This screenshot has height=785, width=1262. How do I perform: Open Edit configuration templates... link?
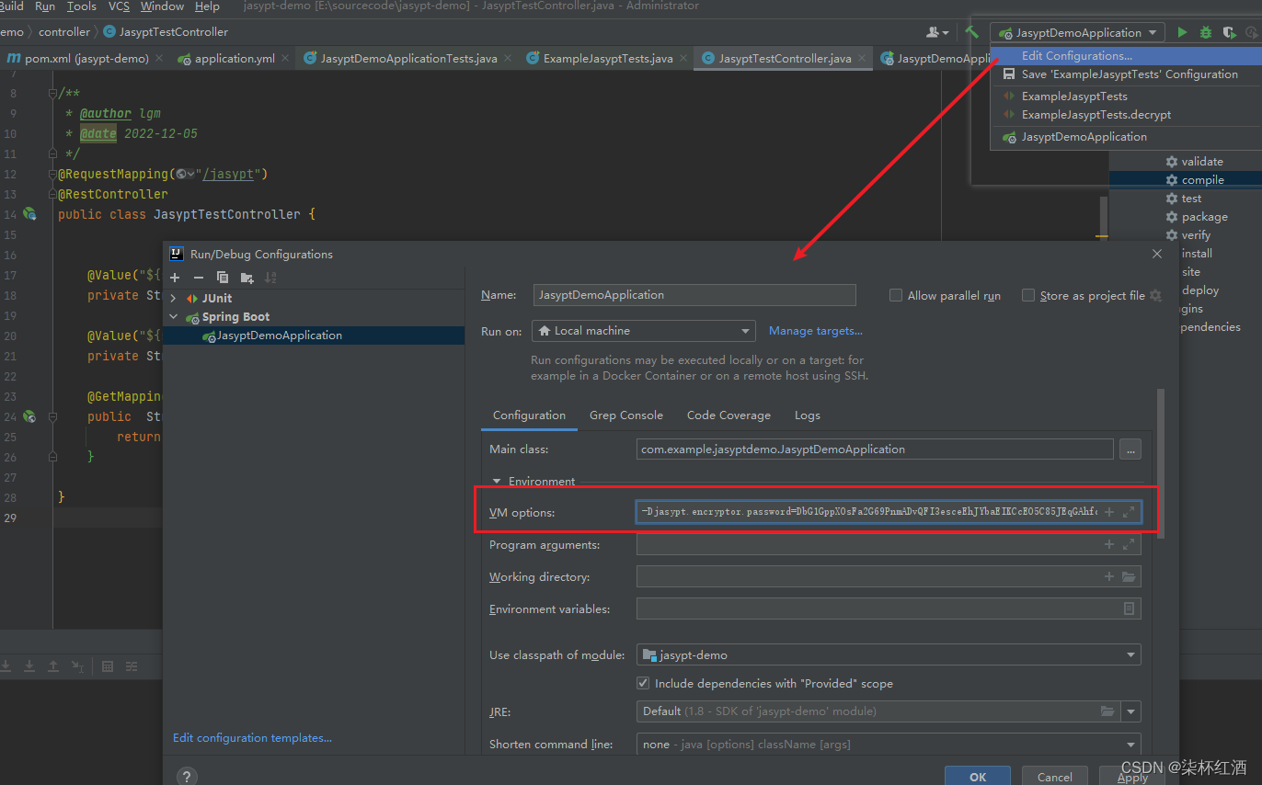(253, 738)
